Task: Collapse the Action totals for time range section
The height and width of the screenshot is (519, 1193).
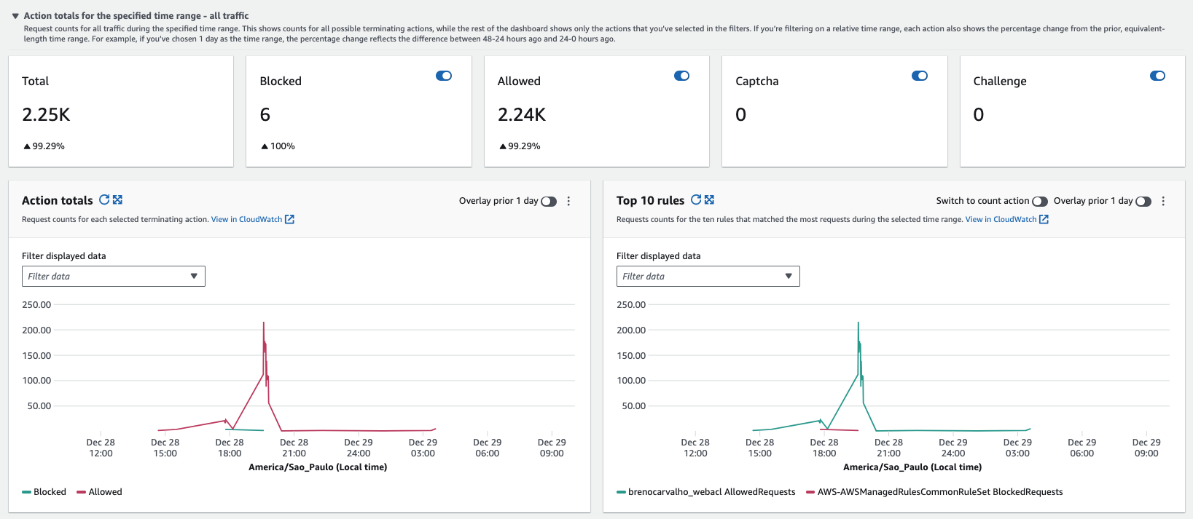Action: click(x=15, y=16)
